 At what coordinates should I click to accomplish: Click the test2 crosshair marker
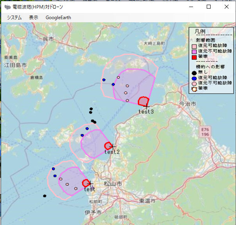[113, 146]
